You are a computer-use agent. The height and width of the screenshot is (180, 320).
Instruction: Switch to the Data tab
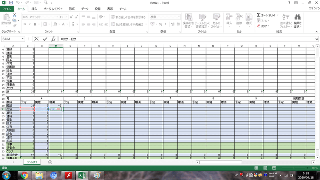point(85,9)
